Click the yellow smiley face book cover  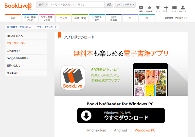[150, 91]
